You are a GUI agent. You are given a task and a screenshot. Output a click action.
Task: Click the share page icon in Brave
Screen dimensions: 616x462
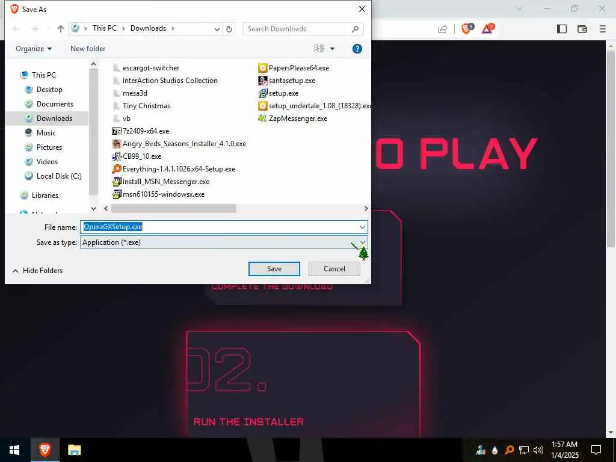point(443,29)
